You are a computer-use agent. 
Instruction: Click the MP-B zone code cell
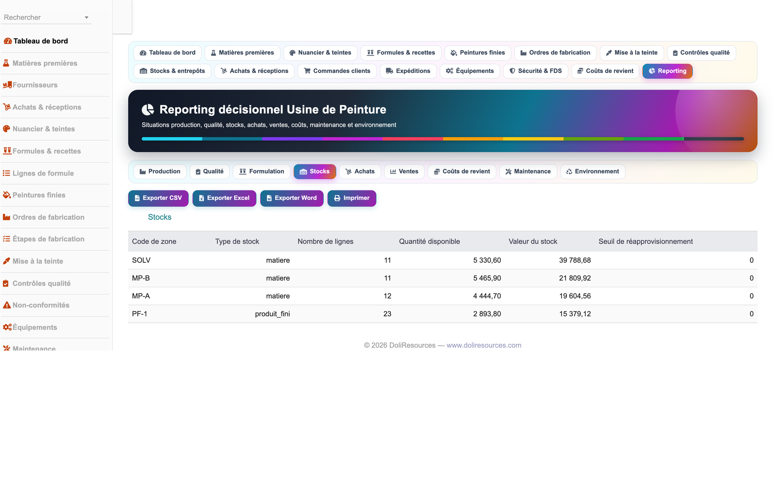[141, 278]
